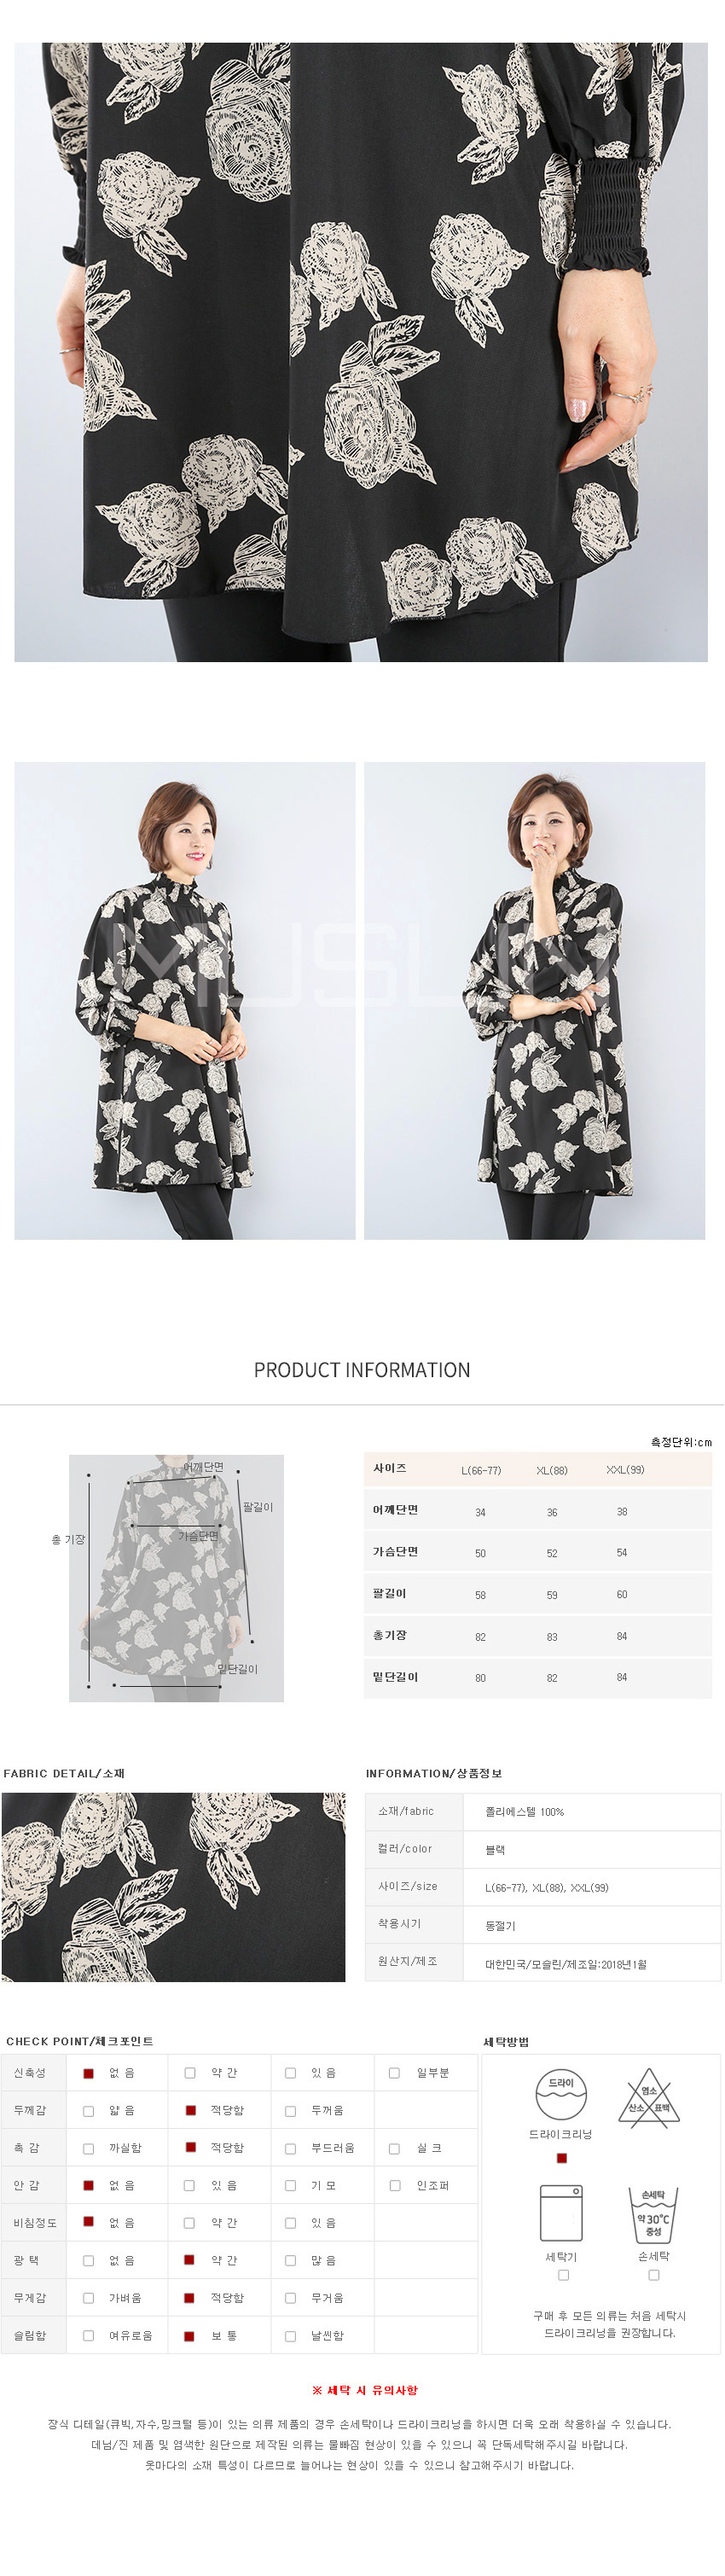
Task: Click the hand wash 30°C icon
Action: (653, 2214)
